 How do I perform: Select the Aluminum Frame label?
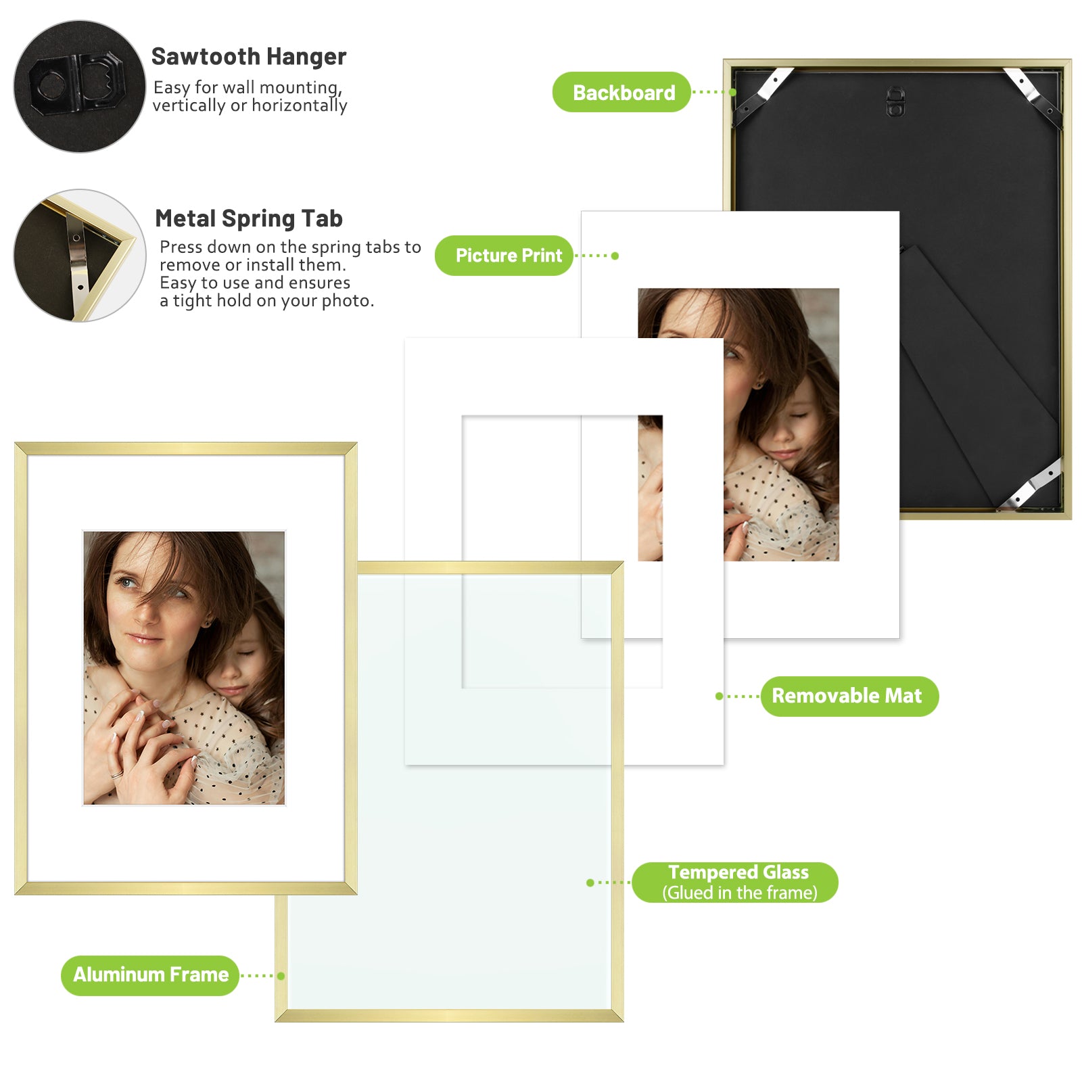150,975
